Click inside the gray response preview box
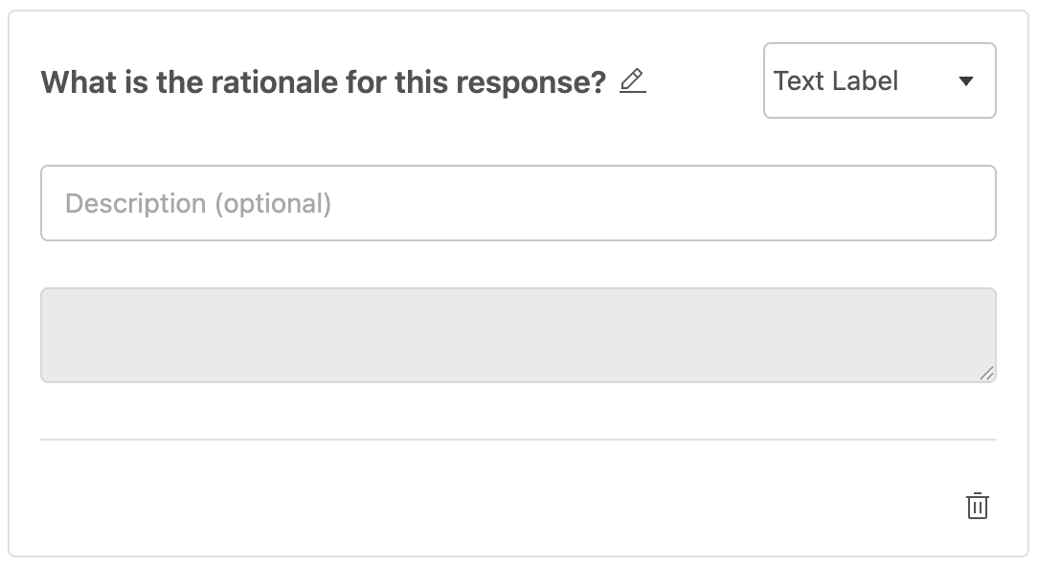Screen dimensions: 1038x567 (517, 334)
